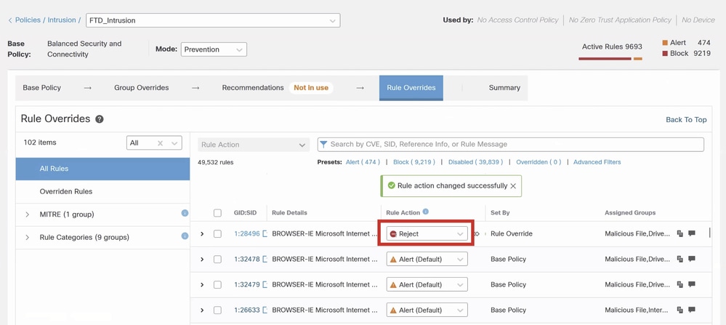Expand details row for rule 1:32478
Viewport: 726px width, 325px height.
(x=202, y=260)
